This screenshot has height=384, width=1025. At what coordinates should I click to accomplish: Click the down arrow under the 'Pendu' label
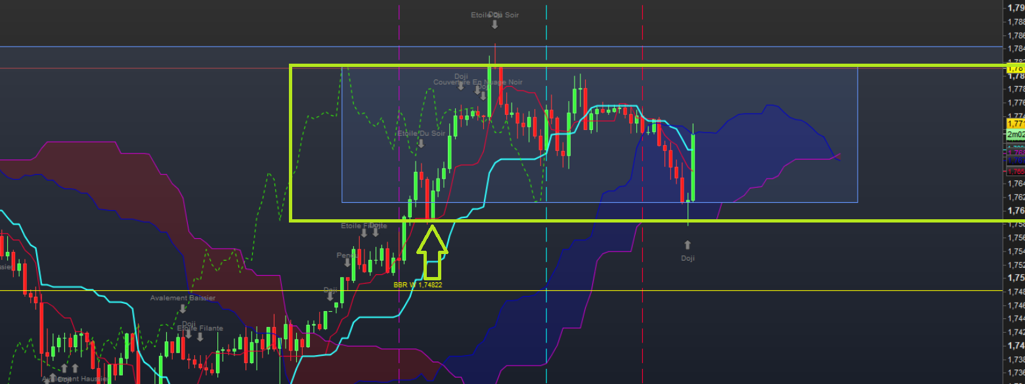coord(346,264)
